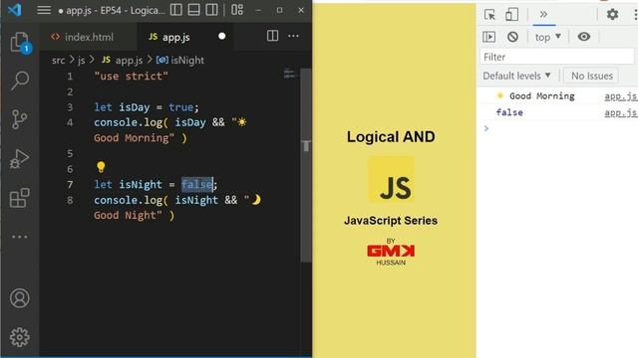Open the Run and Debug view
Screen dimensions: 638x358
[x=20, y=159]
